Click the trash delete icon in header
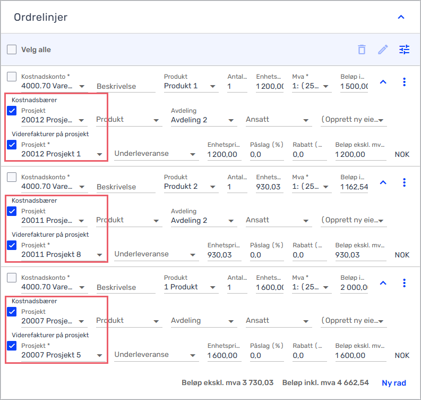The height and width of the screenshot is (400, 421). click(362, 49)
